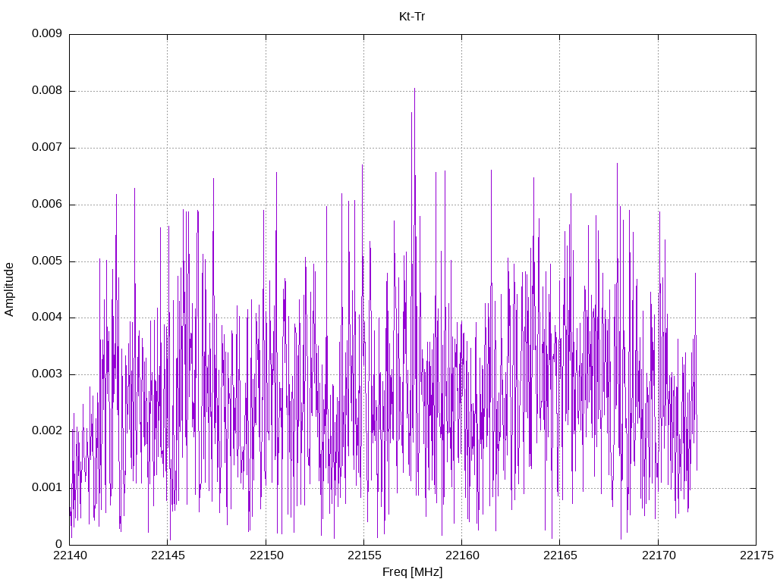Click the 0.005 y-axis tick label
777x582 pixels.
pyautogui.click(x=47, y=261)
